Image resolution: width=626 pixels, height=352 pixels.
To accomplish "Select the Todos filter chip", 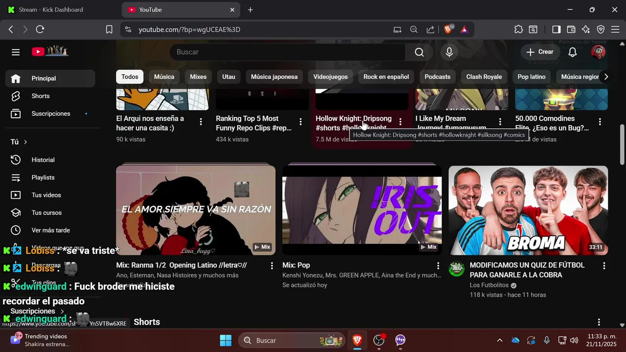I will point(130,77).
